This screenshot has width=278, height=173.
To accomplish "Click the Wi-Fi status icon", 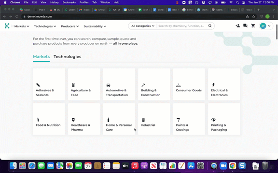I will point(231,2).
